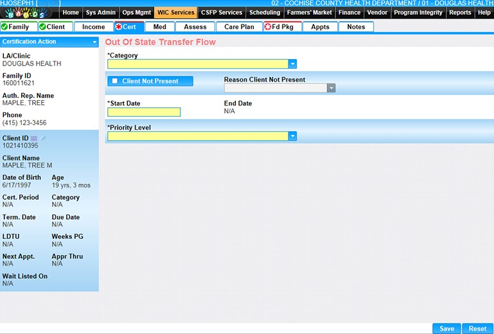Click the green checkmark on Client tab
Viewport: 494px width, 334px height.
tap(42, 27)
